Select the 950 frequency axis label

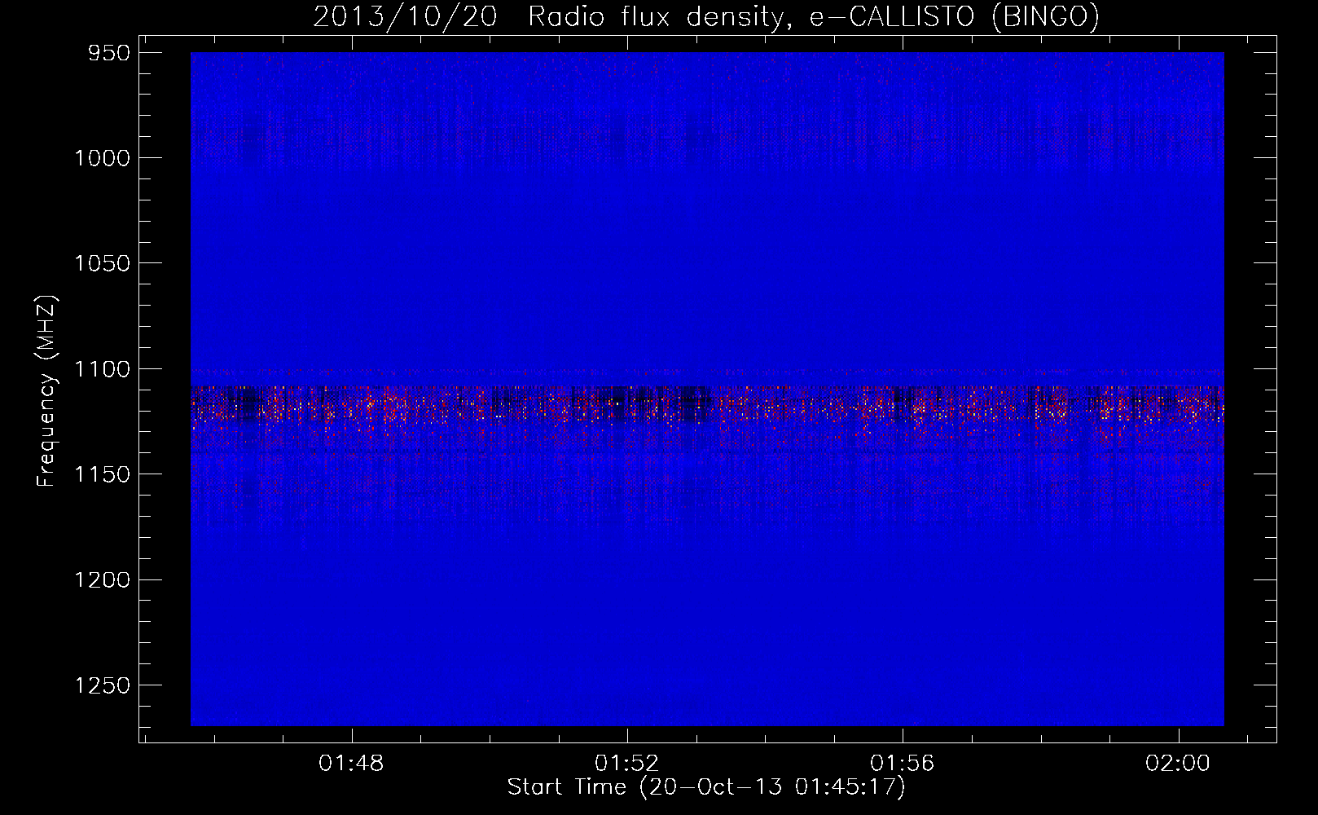click(110, 53)
